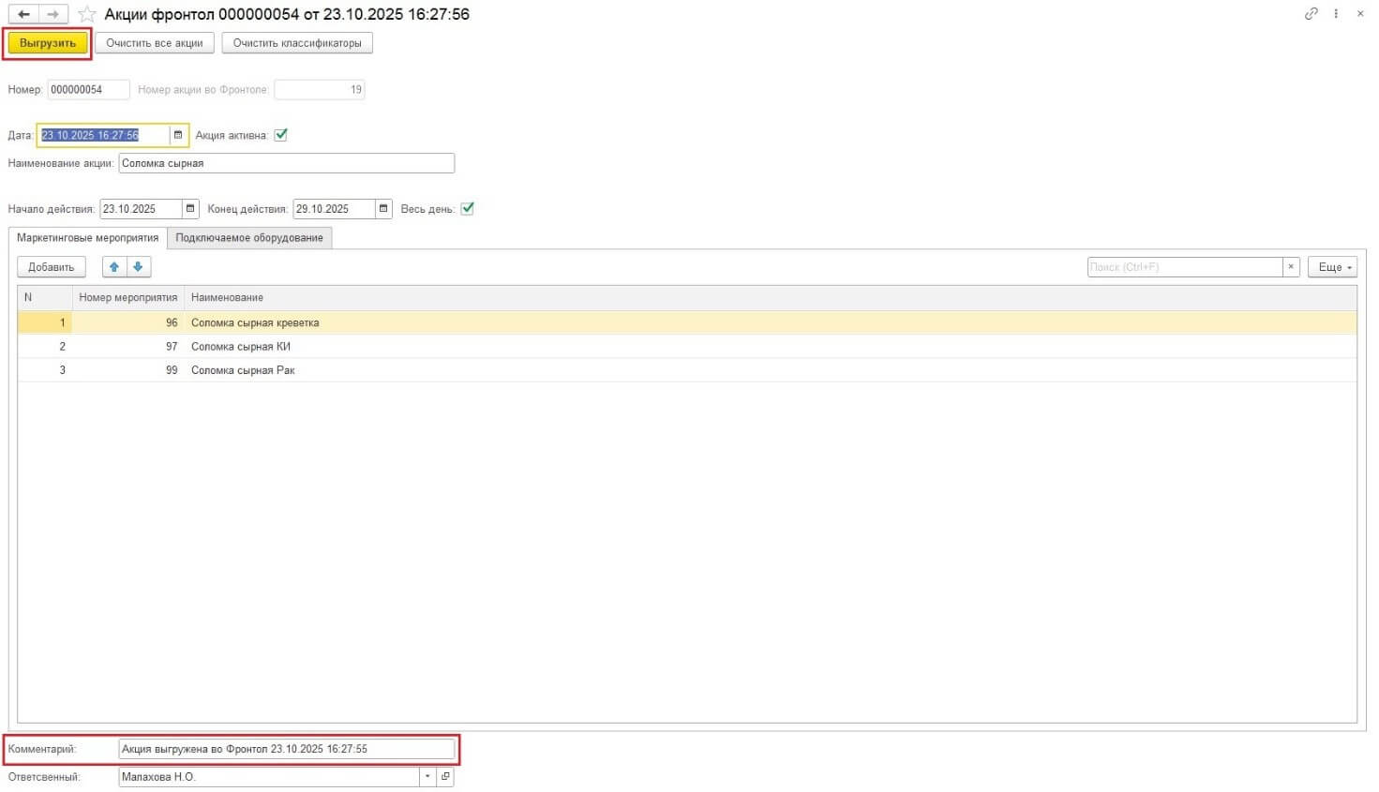Expand the Ответственный dropdown list
This screenshot has height=792, width=1379.
pyautogui.click(x=427, y=777)
